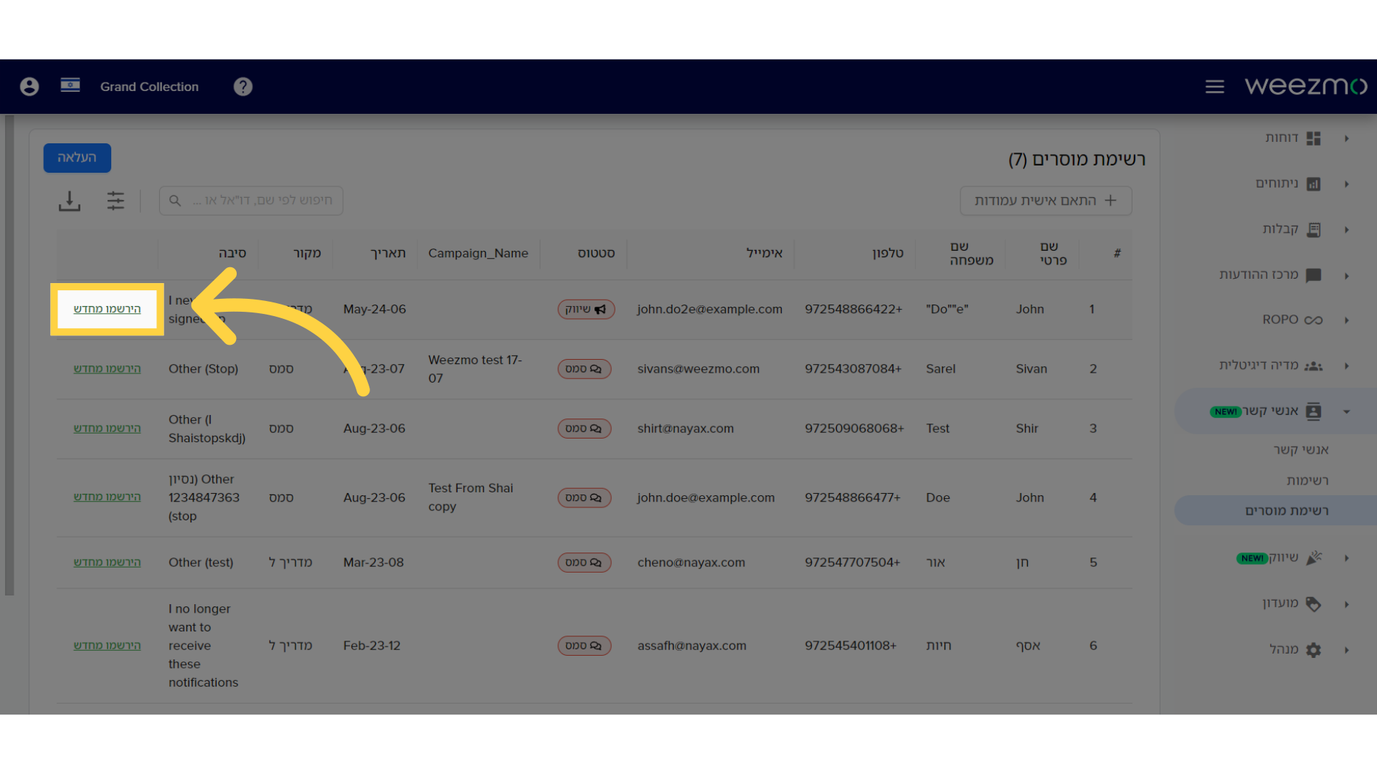
Task: Click the page vertical scrollbar
Action: point(9,355)
